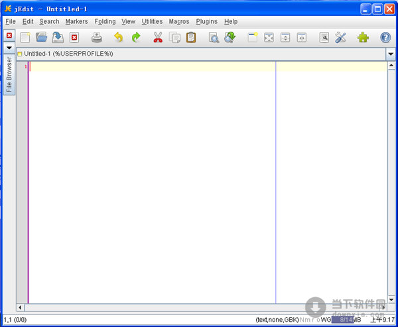Click the Find magnifier icon
Image resolution: width=398 pixels, height=327 pixels.
(x=214, y=37)
